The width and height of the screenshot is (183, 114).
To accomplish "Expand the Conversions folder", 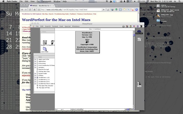I will (x=35, y=63).
